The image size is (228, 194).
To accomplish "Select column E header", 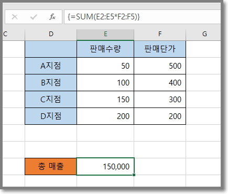I will tap(105, 34).
